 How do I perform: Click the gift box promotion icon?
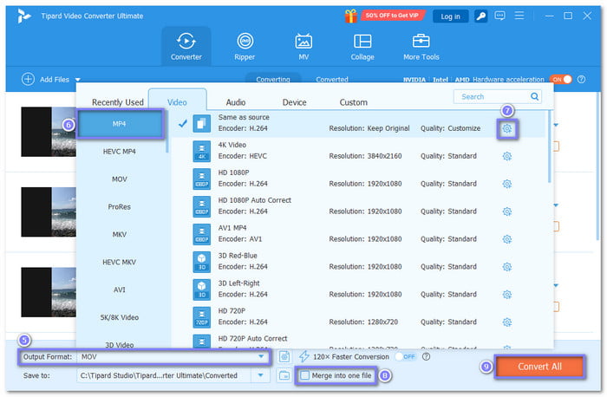[350, 16]
